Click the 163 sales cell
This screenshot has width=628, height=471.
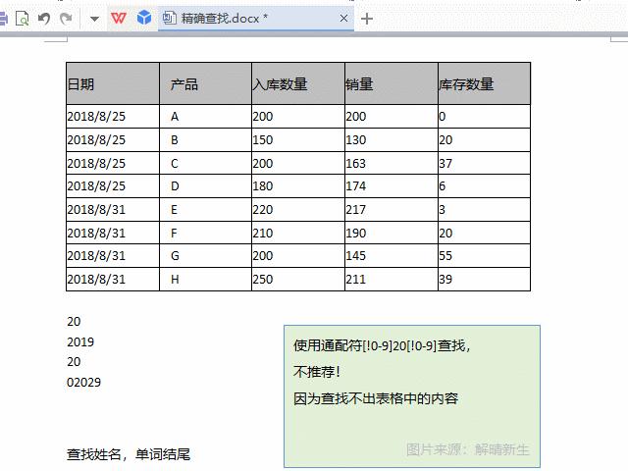click(x=392, y=163)
